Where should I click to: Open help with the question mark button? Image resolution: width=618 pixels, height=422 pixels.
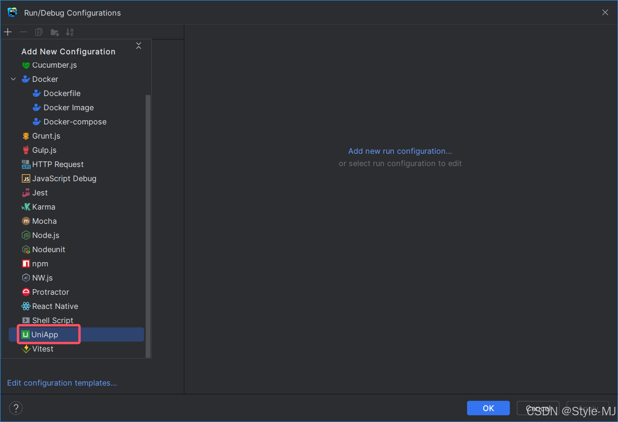pos(16,408)
